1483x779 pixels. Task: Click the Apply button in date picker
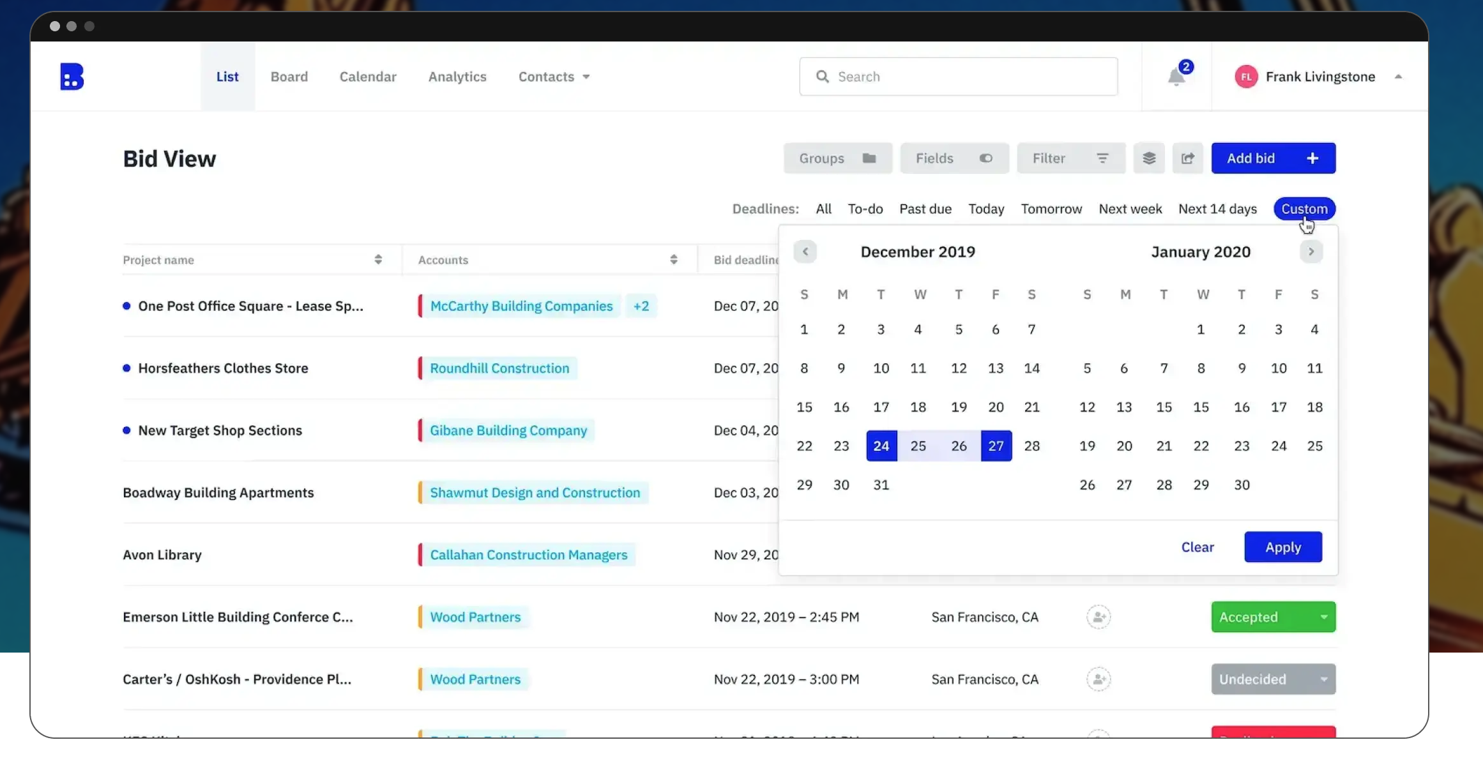(1283, 547)
